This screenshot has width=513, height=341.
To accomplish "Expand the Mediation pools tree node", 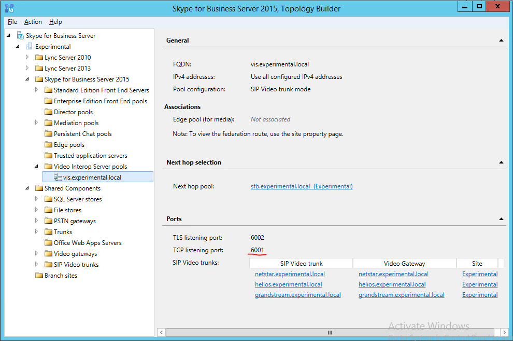I will 37,123.
